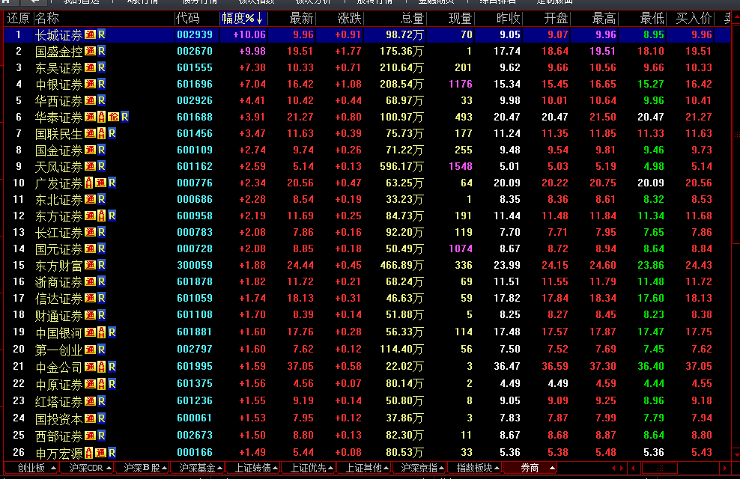Switch to the 指数板块 bottom tab
The height and width of the screenshot is (479, 740).
tap(474, 469)
